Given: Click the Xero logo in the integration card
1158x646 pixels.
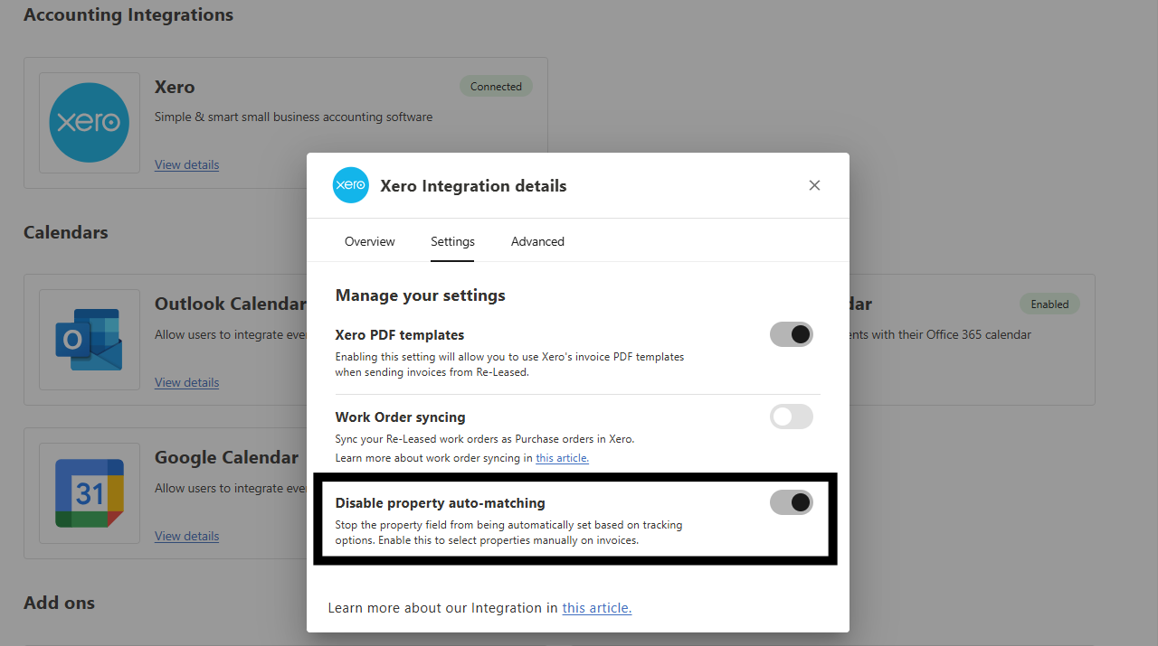Looking at the screenshot, I should click(x=89, y=123).
